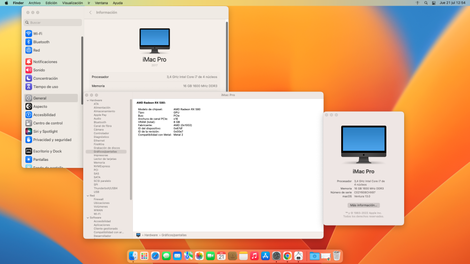Select Thunderbolt/USB4 in the hardware list
The width and height of the screenshot is (470, 264).
coord(105,189)
